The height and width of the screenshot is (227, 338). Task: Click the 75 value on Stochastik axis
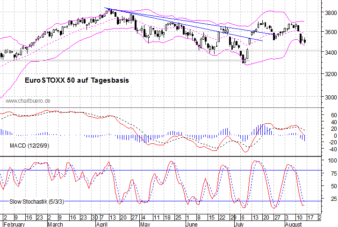pyautogui.click(x=334, y=174)
